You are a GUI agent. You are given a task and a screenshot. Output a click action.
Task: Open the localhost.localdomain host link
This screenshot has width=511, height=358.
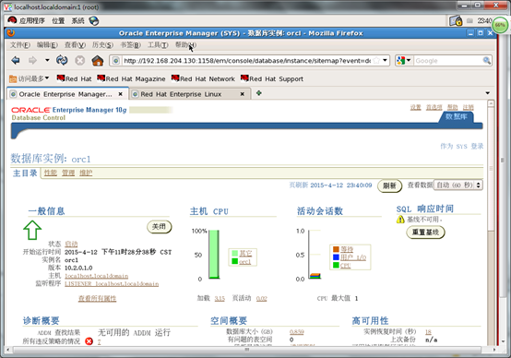[x=97, y=276]
